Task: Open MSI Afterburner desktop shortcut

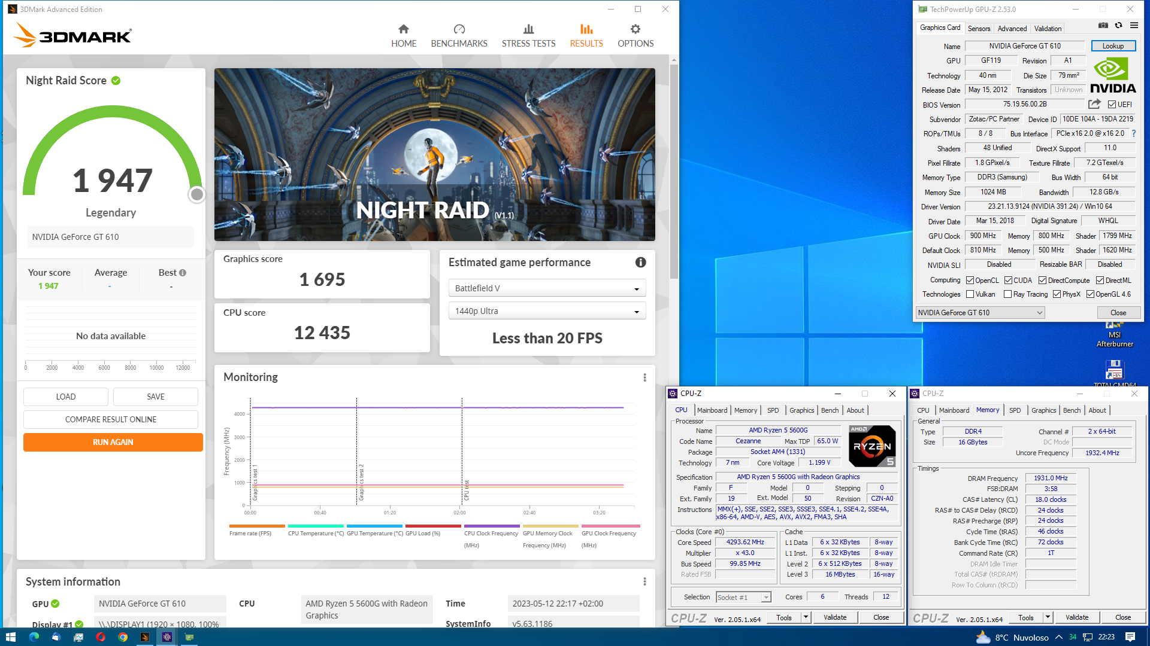Action: (x=1115, y=335)
